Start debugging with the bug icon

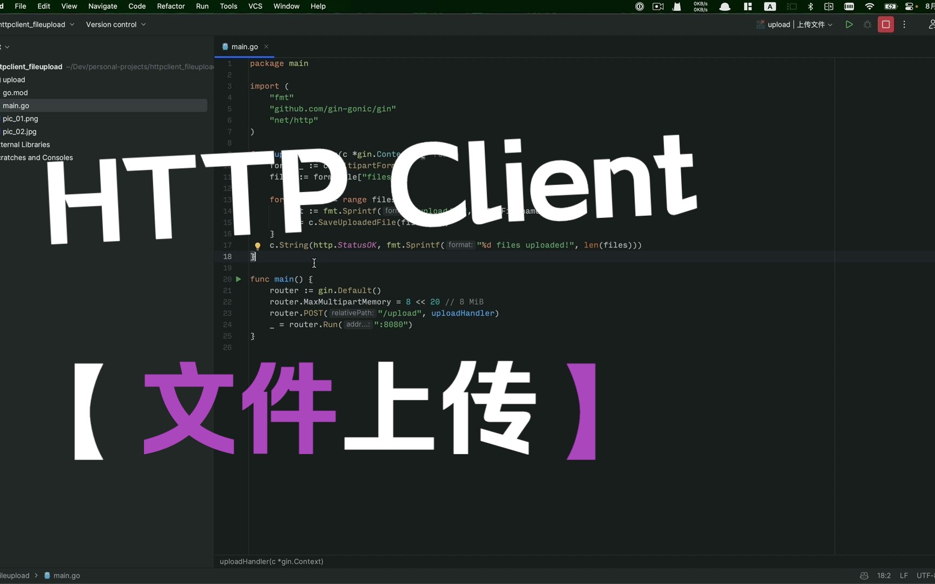click(867, 24)
